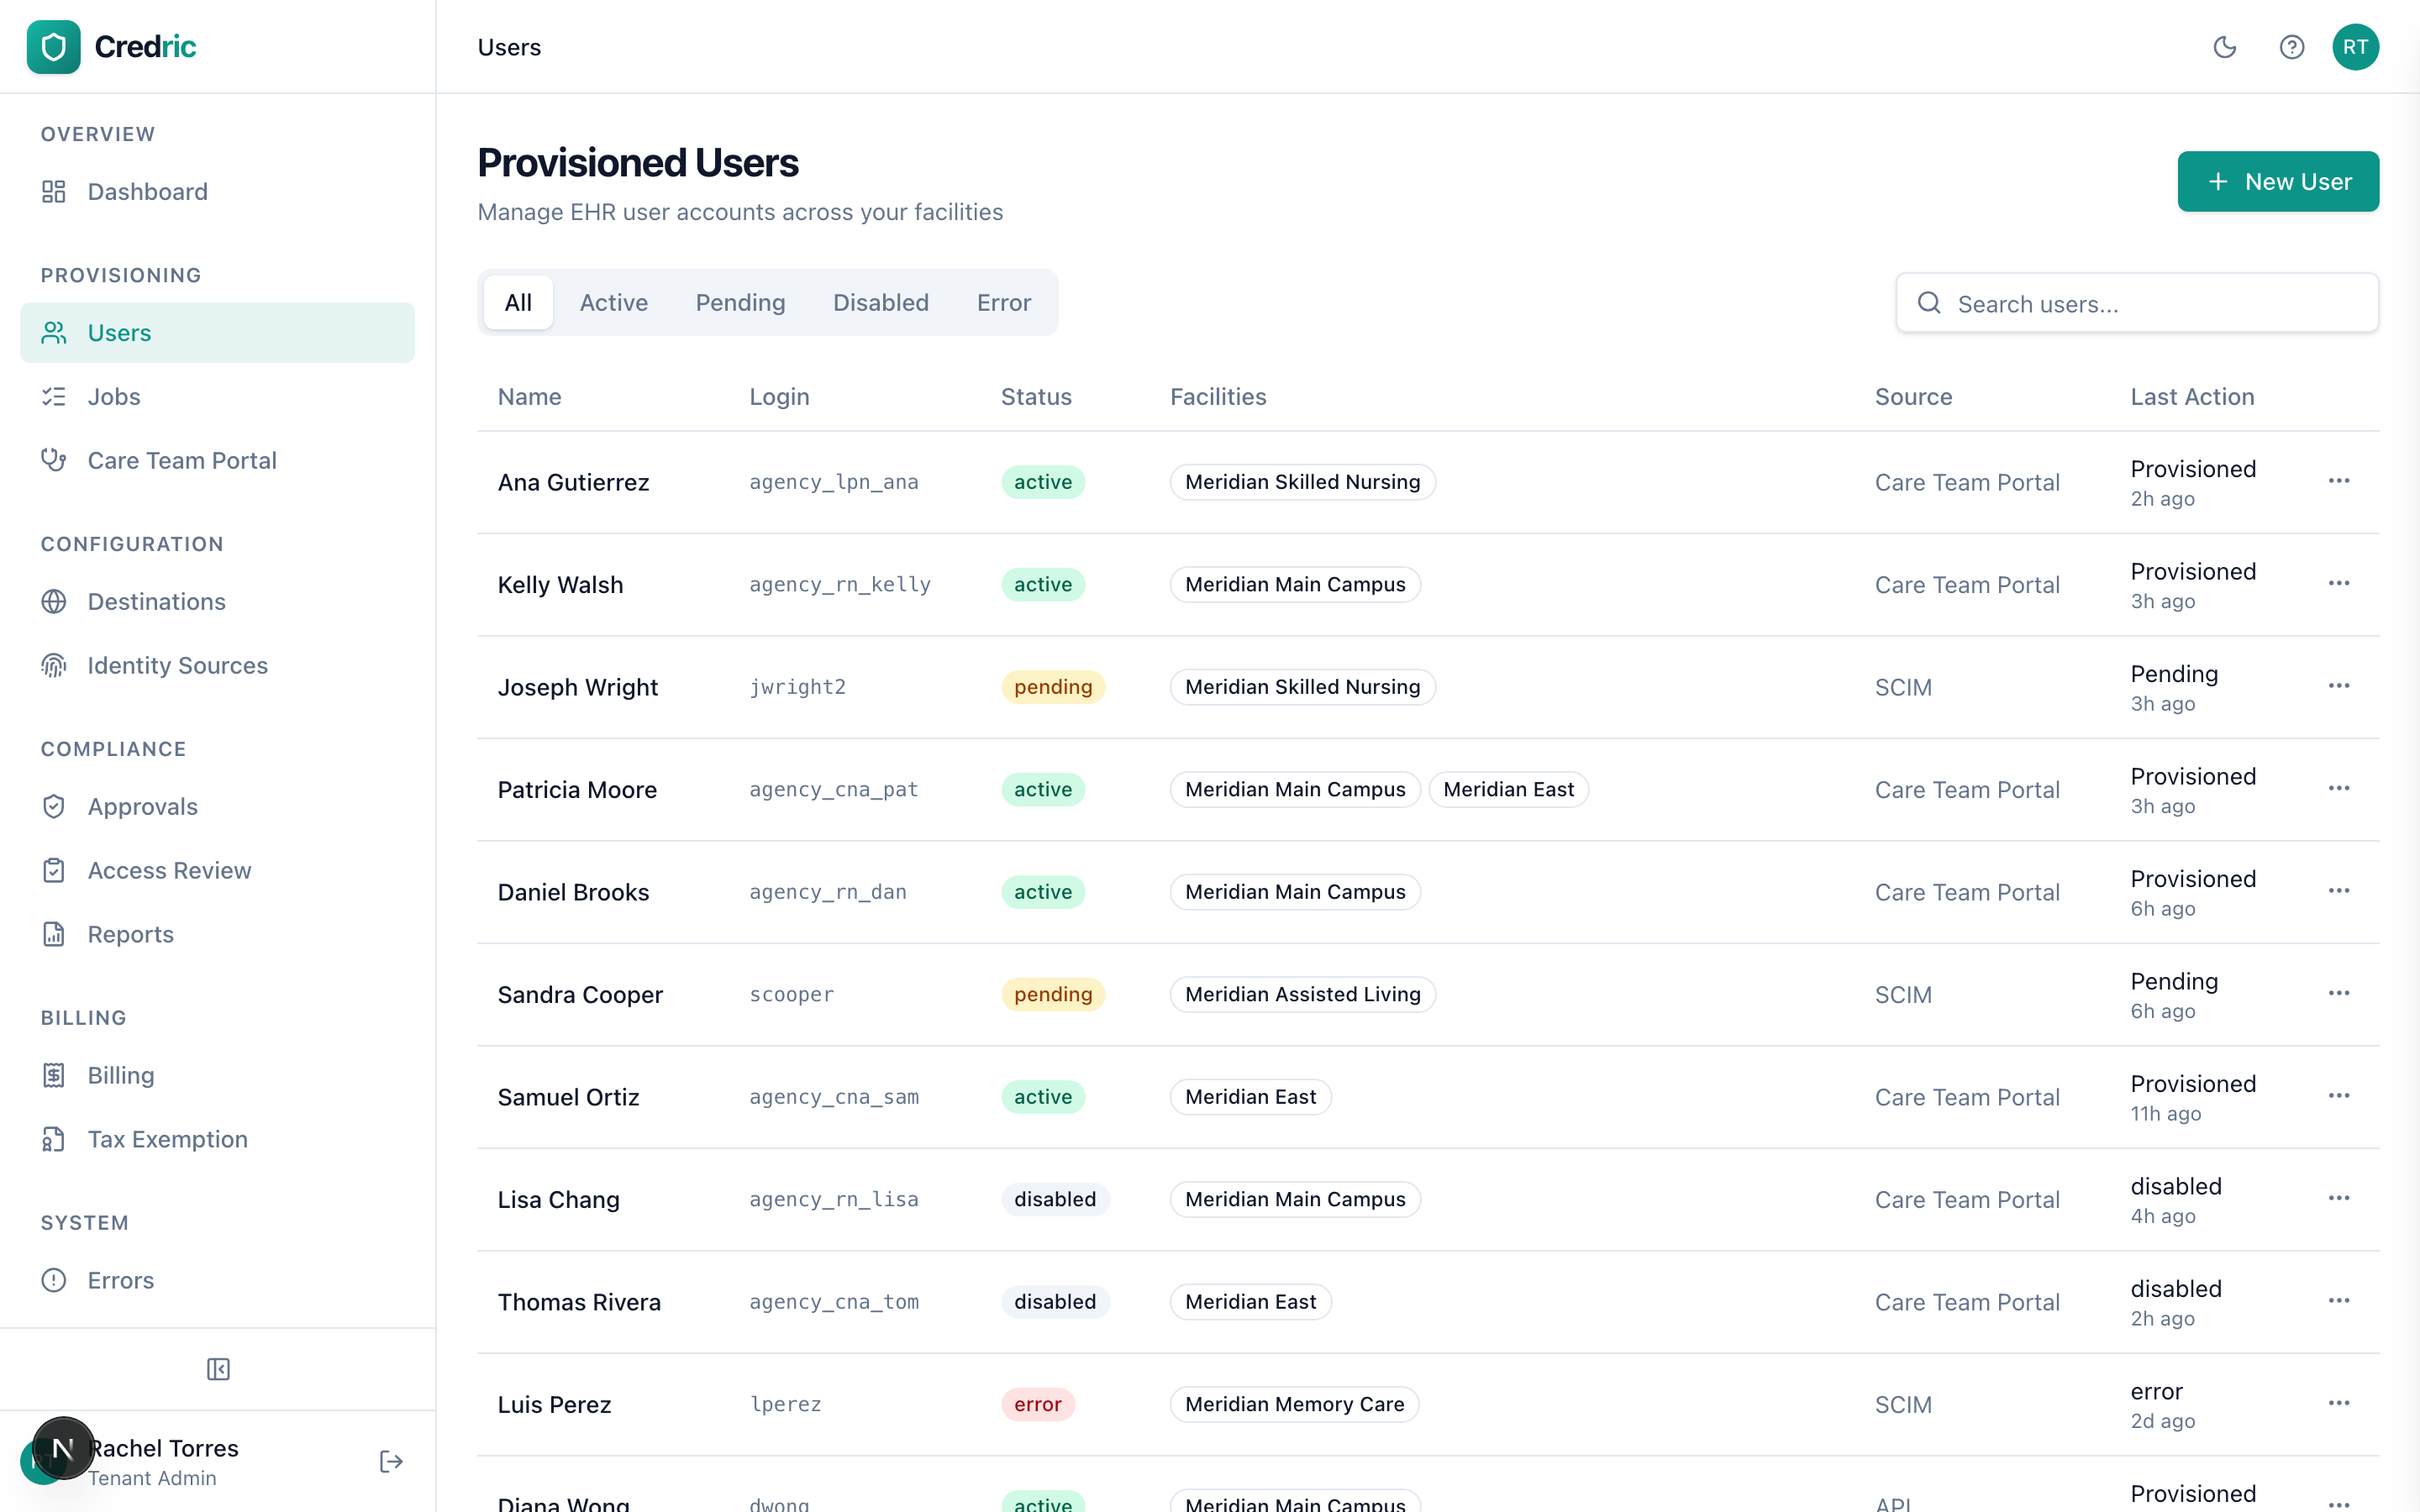Image resolution: width=2420 pixels, height=1512 pixels.
Task: Click the name Daniel Brooks
Action: click(573, 892)
